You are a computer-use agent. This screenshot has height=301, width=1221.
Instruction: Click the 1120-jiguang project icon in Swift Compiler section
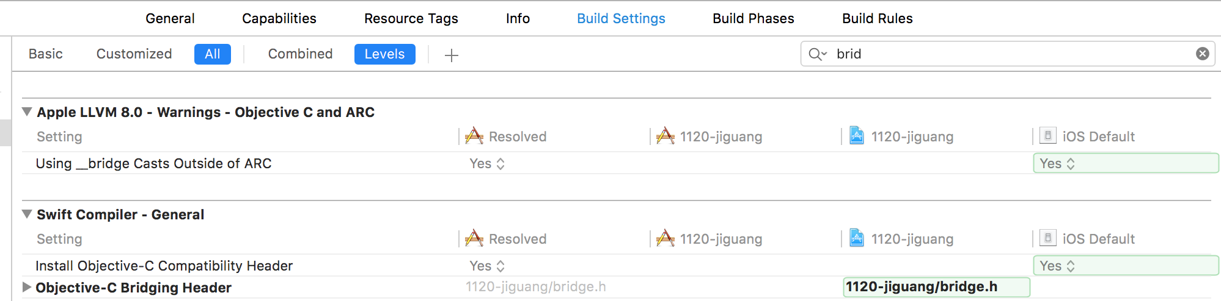coord(857,238)
